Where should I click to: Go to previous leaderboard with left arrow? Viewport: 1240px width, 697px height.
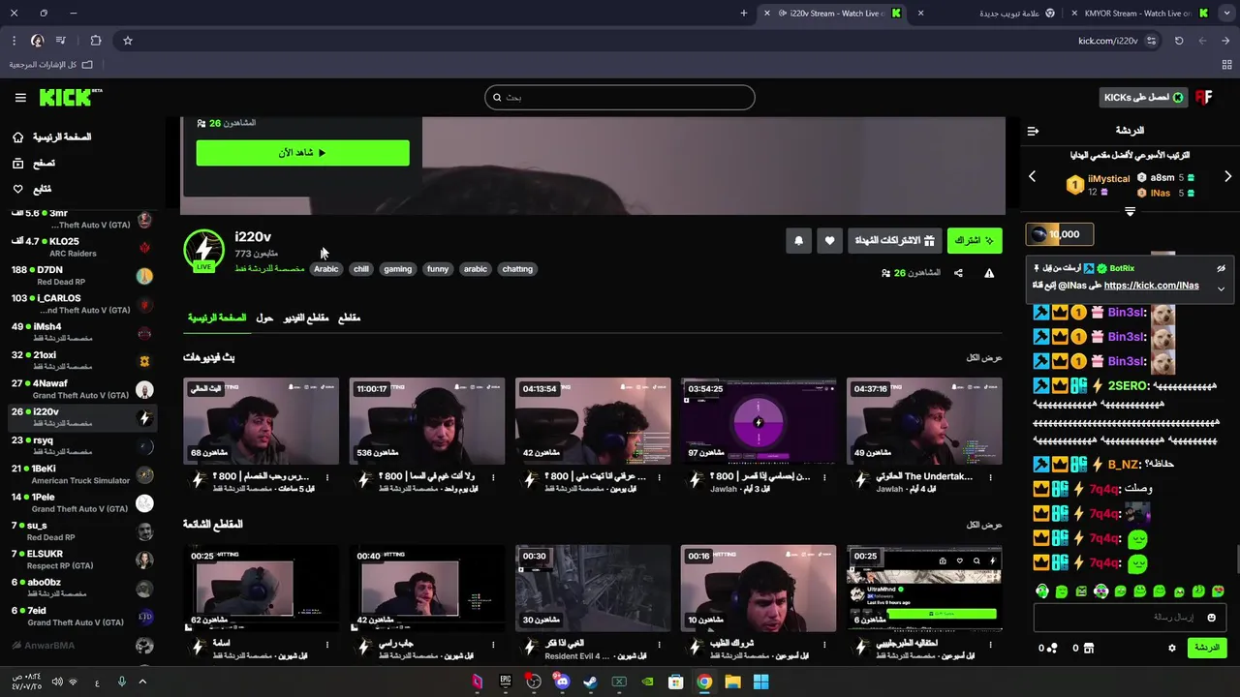tap(1032, 177)
